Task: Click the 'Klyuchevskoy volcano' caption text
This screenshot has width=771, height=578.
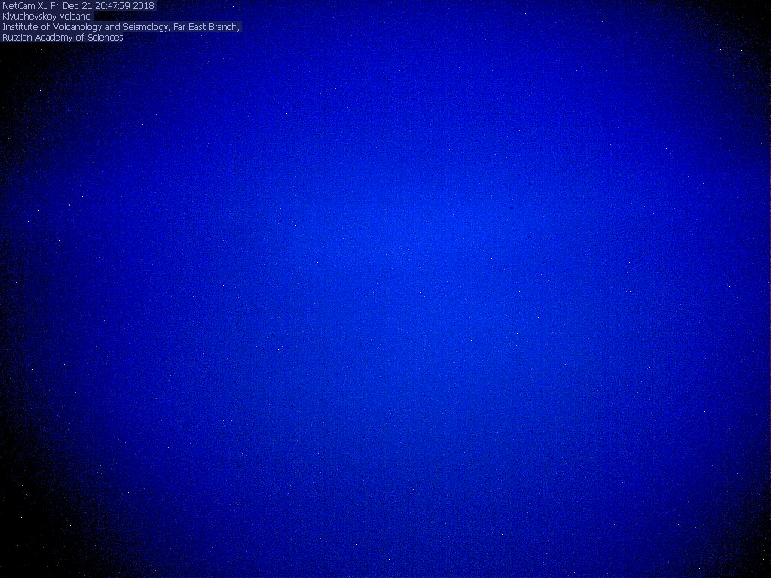Action: coord(47,17)
